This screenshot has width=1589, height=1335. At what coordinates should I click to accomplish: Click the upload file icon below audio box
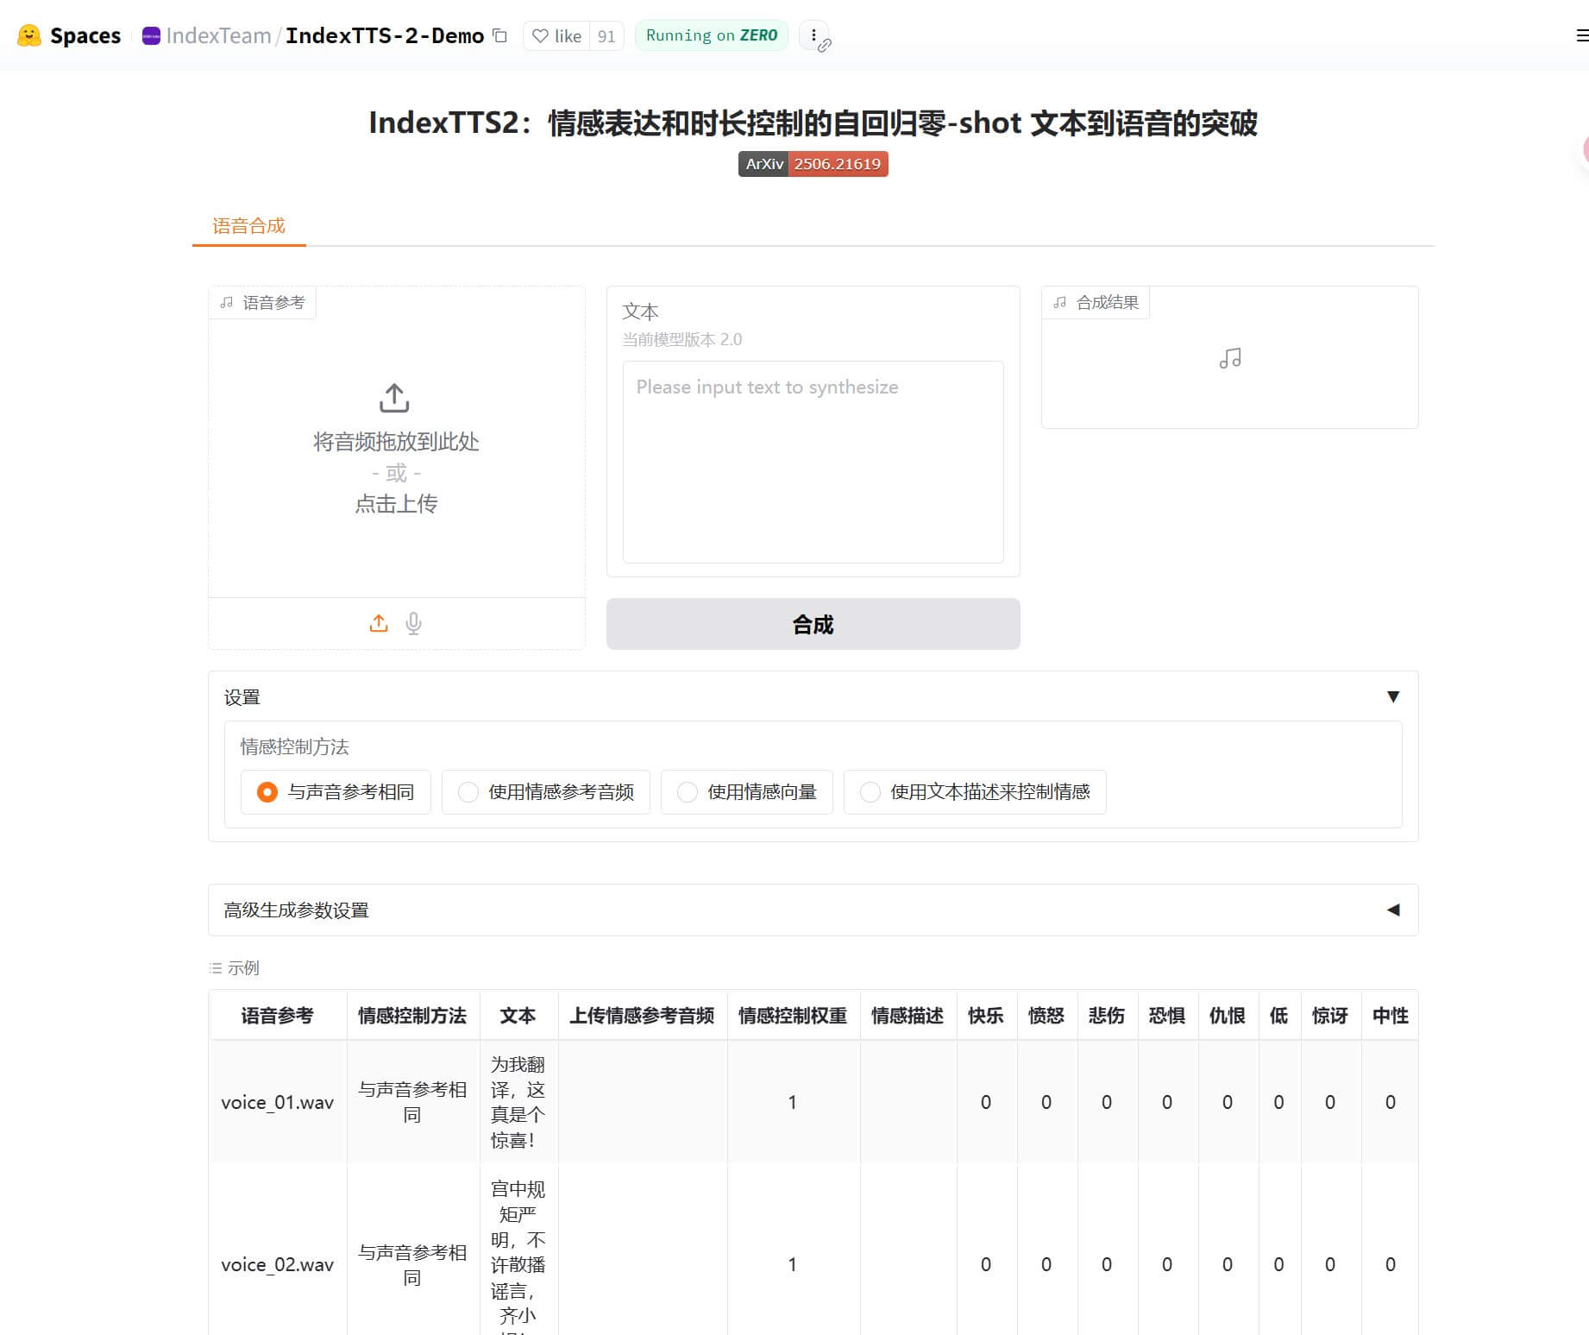(379, 623)
